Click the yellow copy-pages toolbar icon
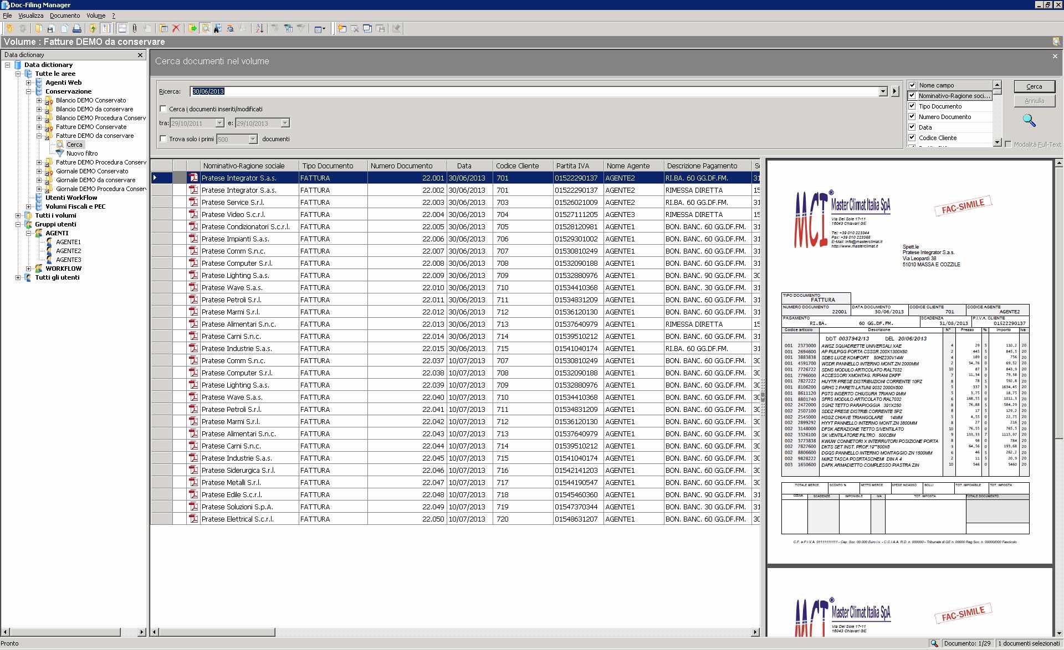This screenshot has width=1064, height=650. point(39,28)
